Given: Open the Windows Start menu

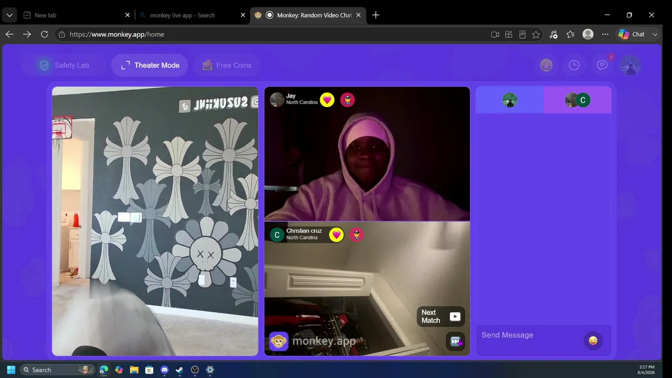Looking at the screenshot, I should point(11,370).
